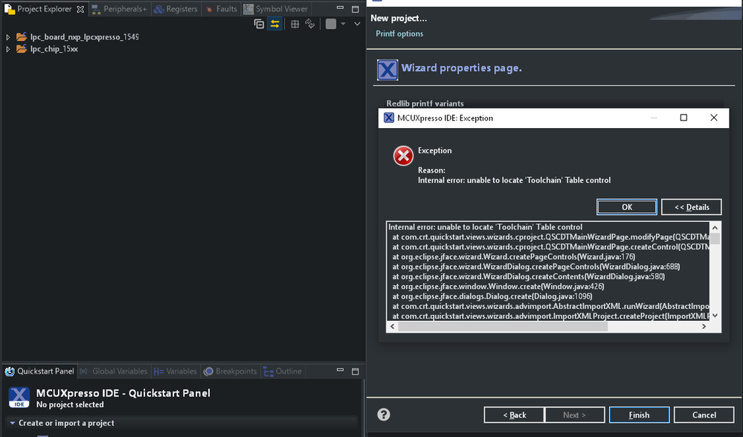Image resolution: width=743 pixels, height=437 pixels.
Task: Click the stack trace horizontal scroll right arrow
Action: pos(704,326)
